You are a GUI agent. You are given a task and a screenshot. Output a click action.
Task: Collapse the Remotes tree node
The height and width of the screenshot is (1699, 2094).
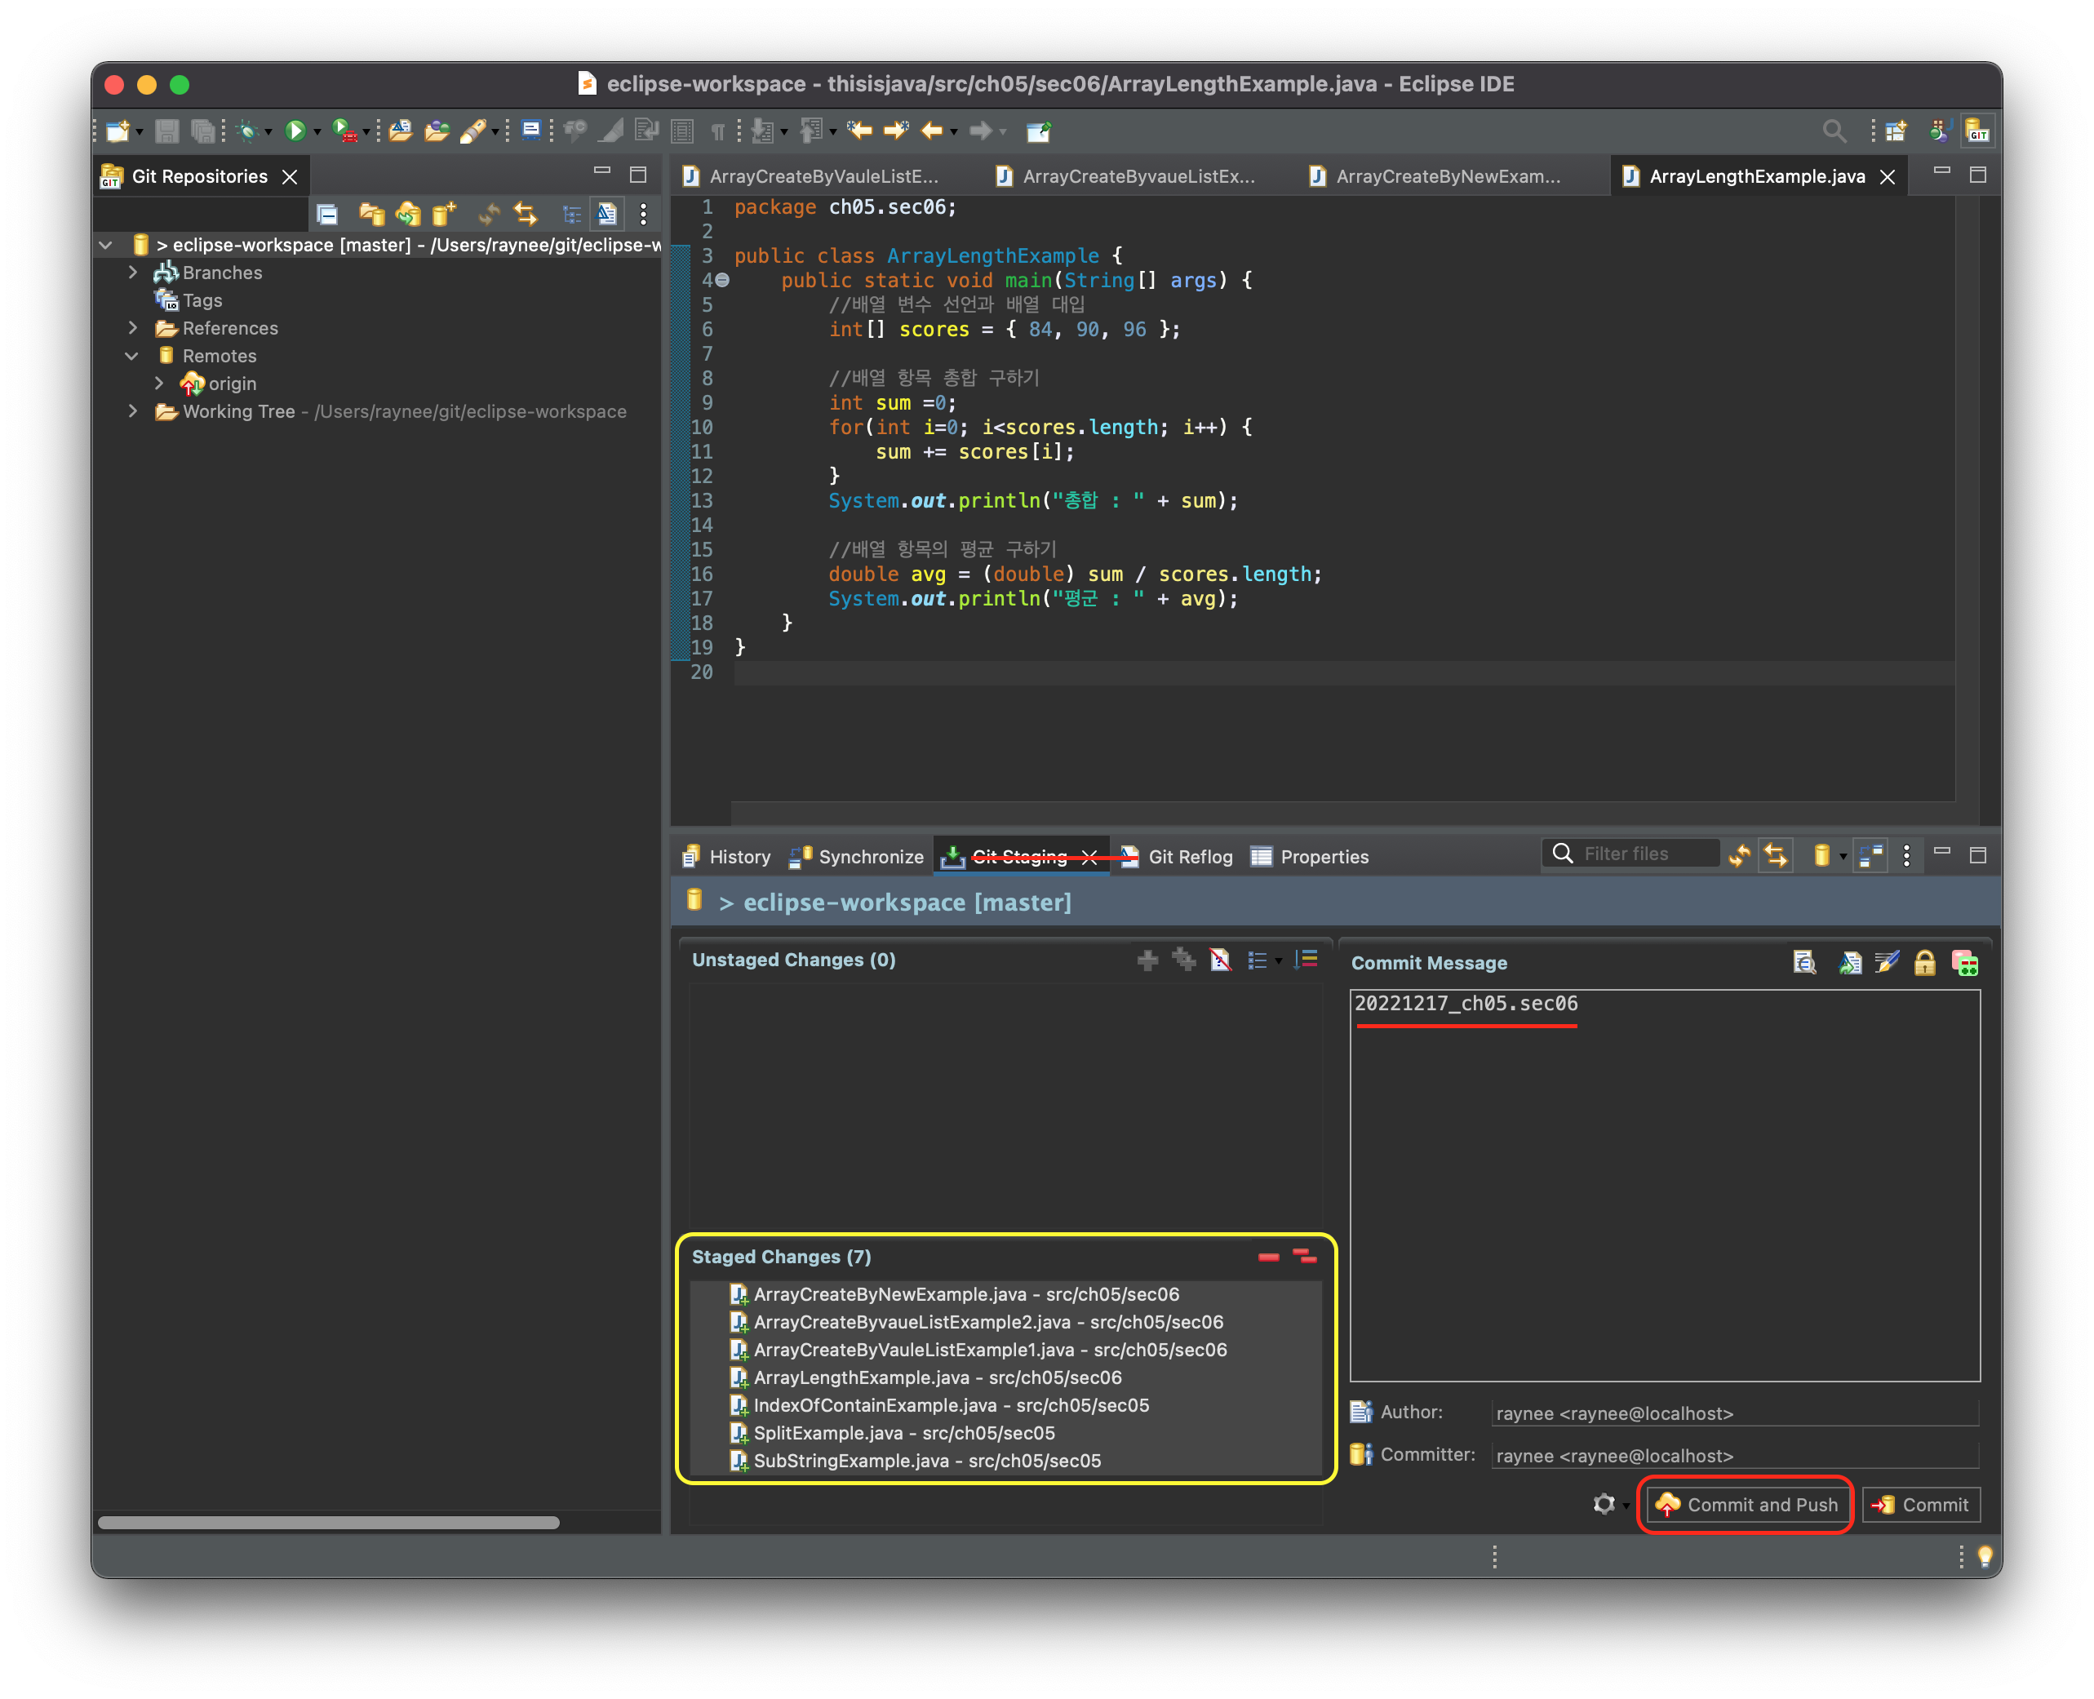click(132, 355)
